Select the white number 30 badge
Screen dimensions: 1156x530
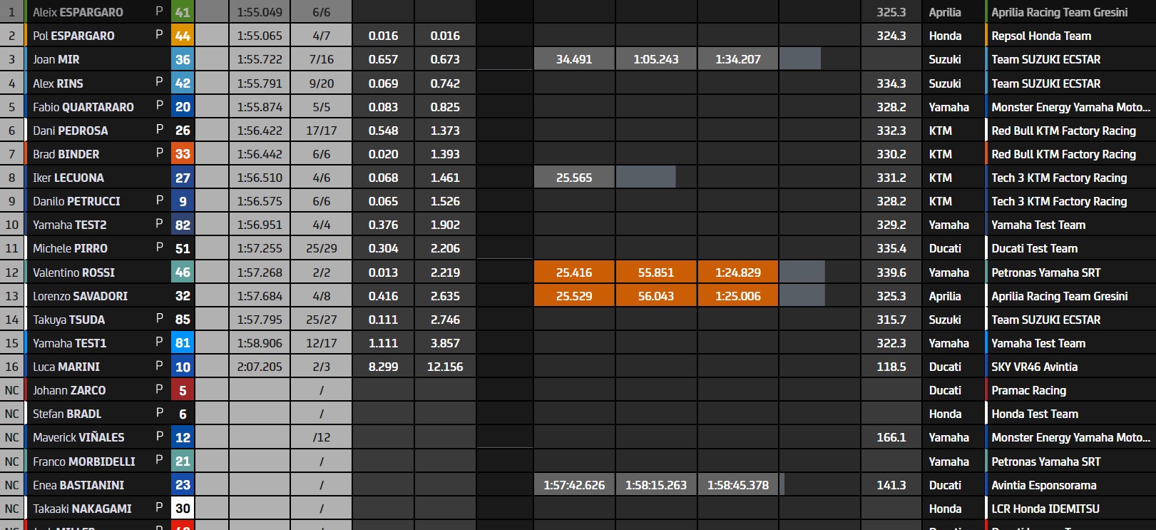point(183,509)
